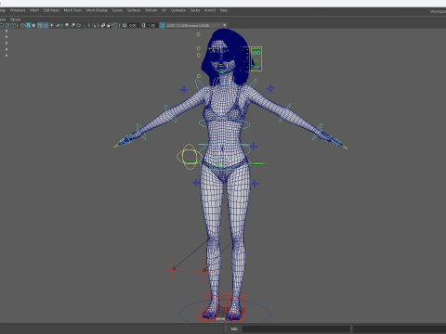Open the Surfaces menu
This screenshot has height=334, width=446.
point(134,10)
